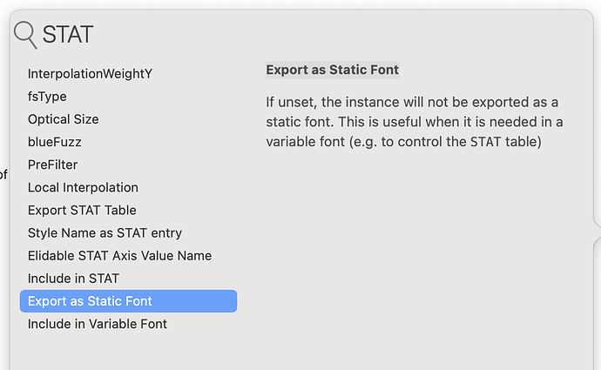Select the InterpolationWeightY parameter
Screen dimensions: 601x370
coord(90,74)
